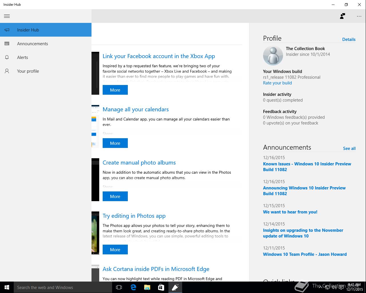This screenshot has width=366, height=293.
Task: Open Task View in the taskbar
Action: coord(119,287)
